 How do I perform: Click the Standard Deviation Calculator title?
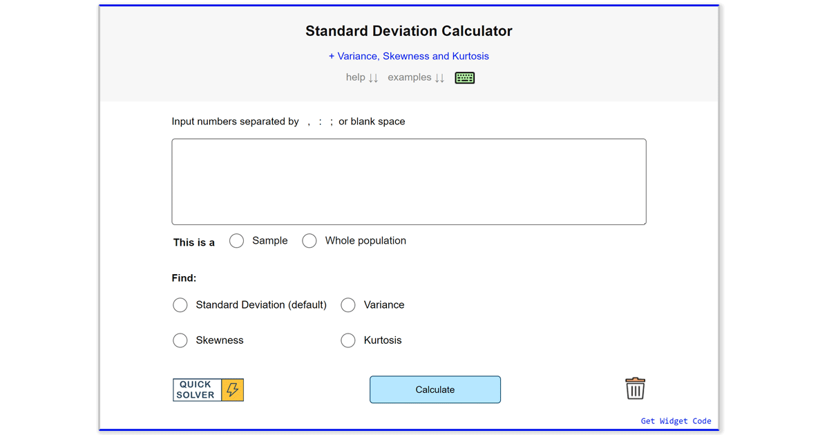pos(408,30)
